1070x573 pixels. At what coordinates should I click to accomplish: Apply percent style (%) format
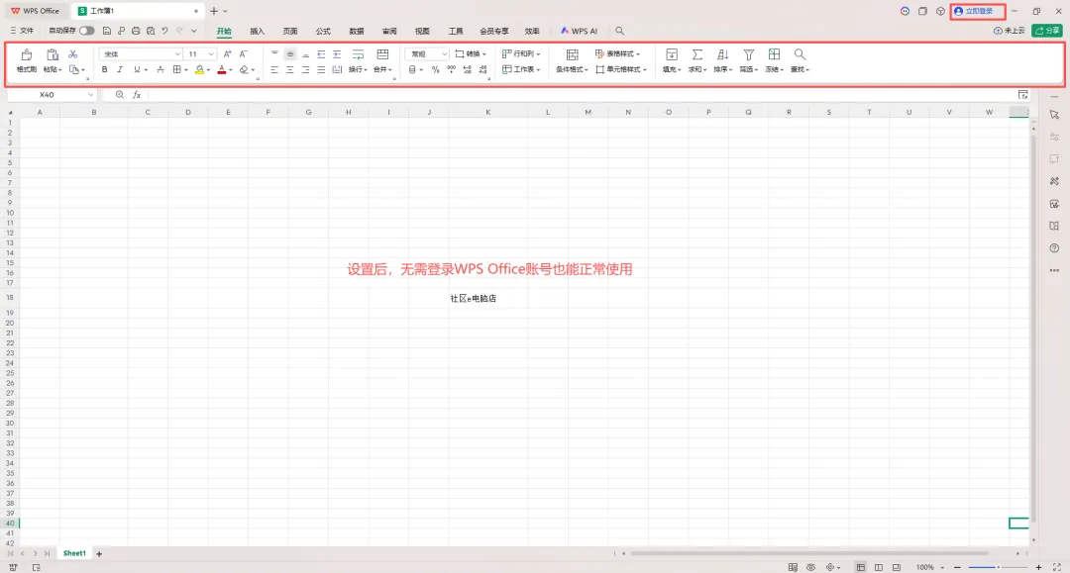click(x=435, y=69)
